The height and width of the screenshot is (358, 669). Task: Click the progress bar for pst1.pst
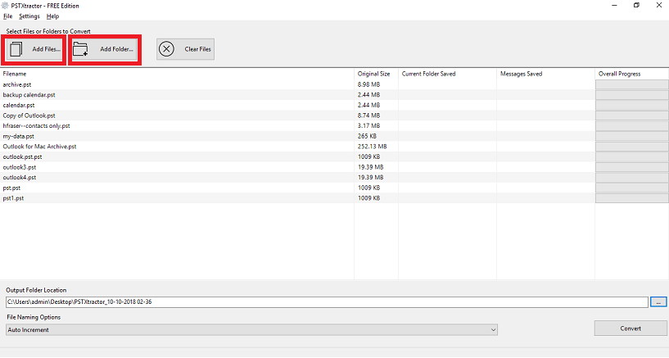coord(632,198)
